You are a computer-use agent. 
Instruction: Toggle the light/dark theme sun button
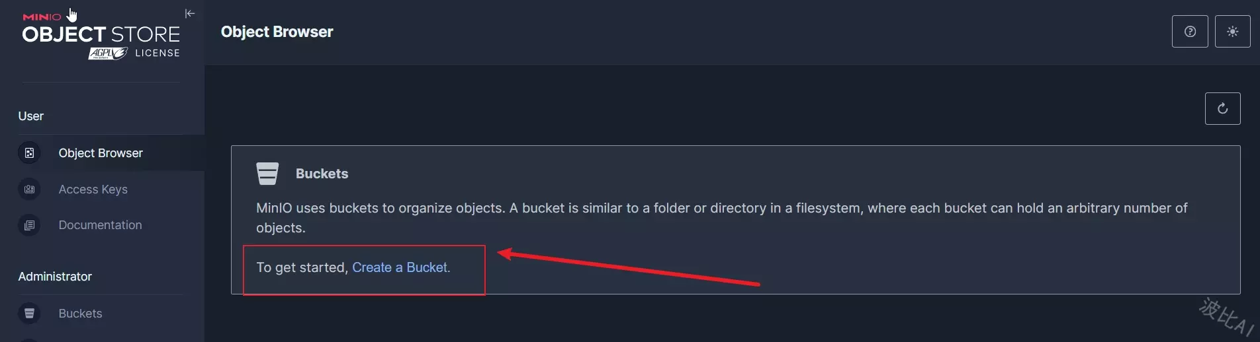1232,32
